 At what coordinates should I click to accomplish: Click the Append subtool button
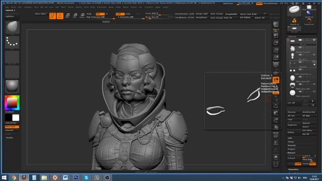point(309,123)
